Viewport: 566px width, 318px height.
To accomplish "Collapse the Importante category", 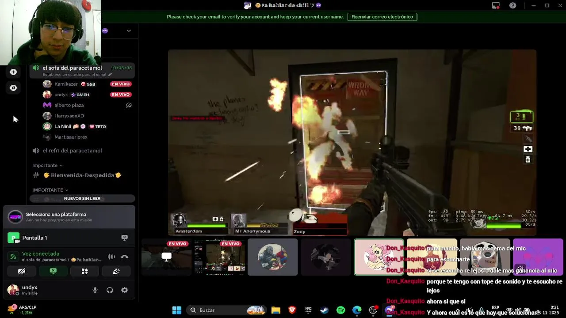I will [47, 165].
